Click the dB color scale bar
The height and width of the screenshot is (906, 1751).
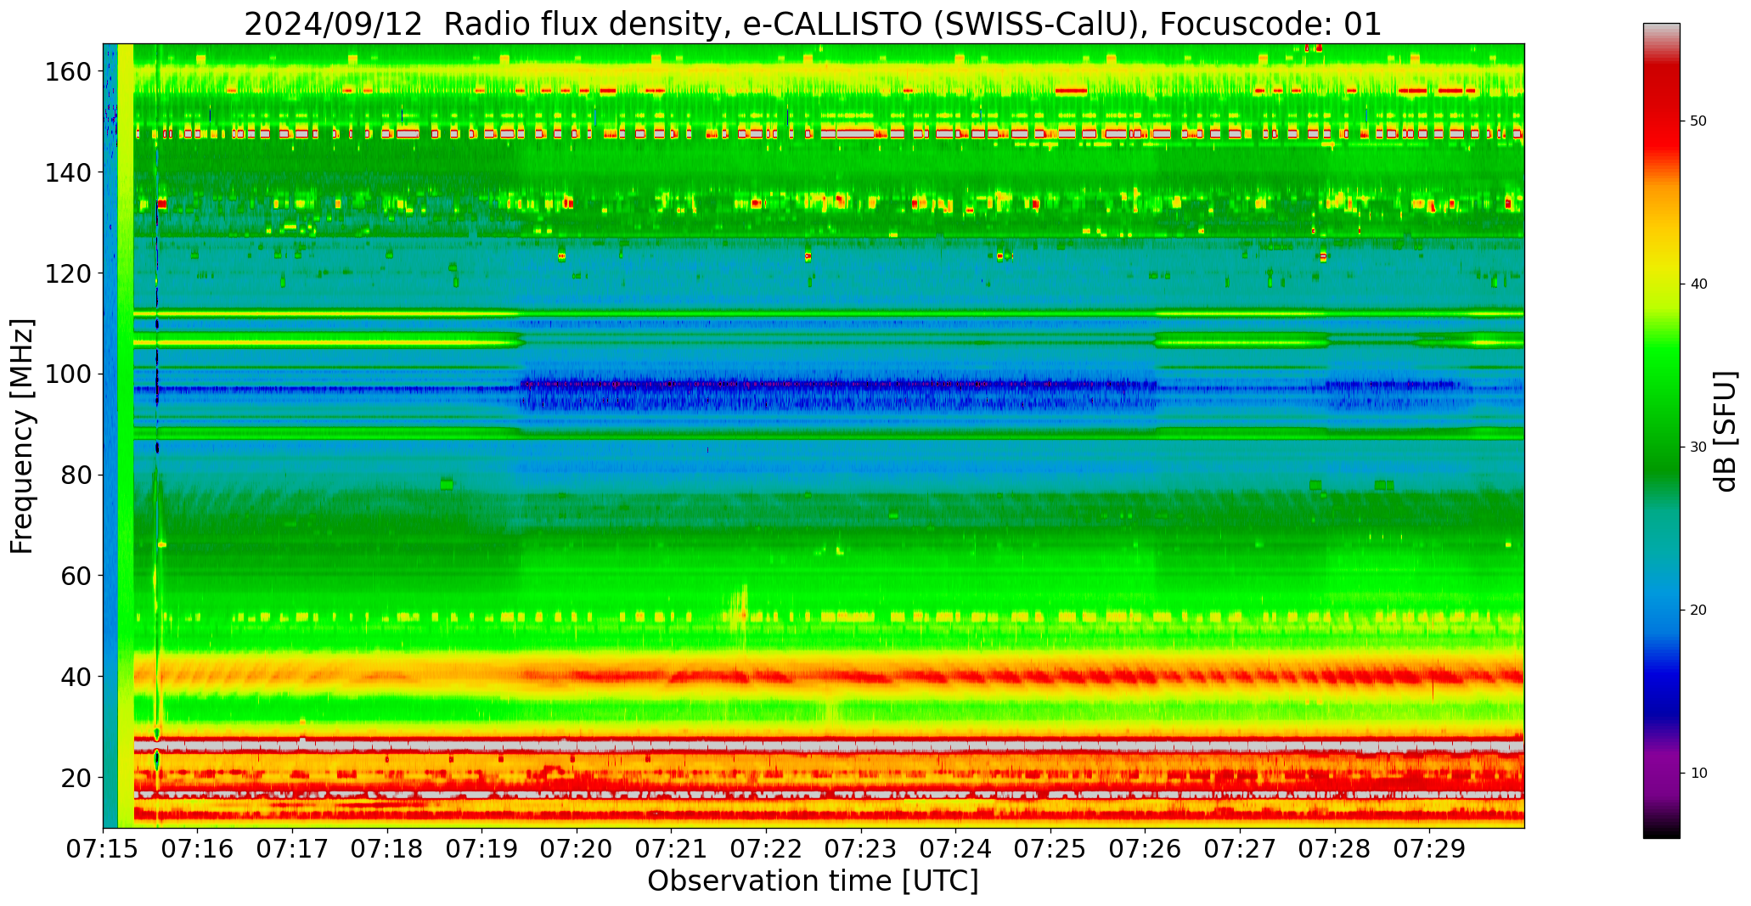[1661, 430]
